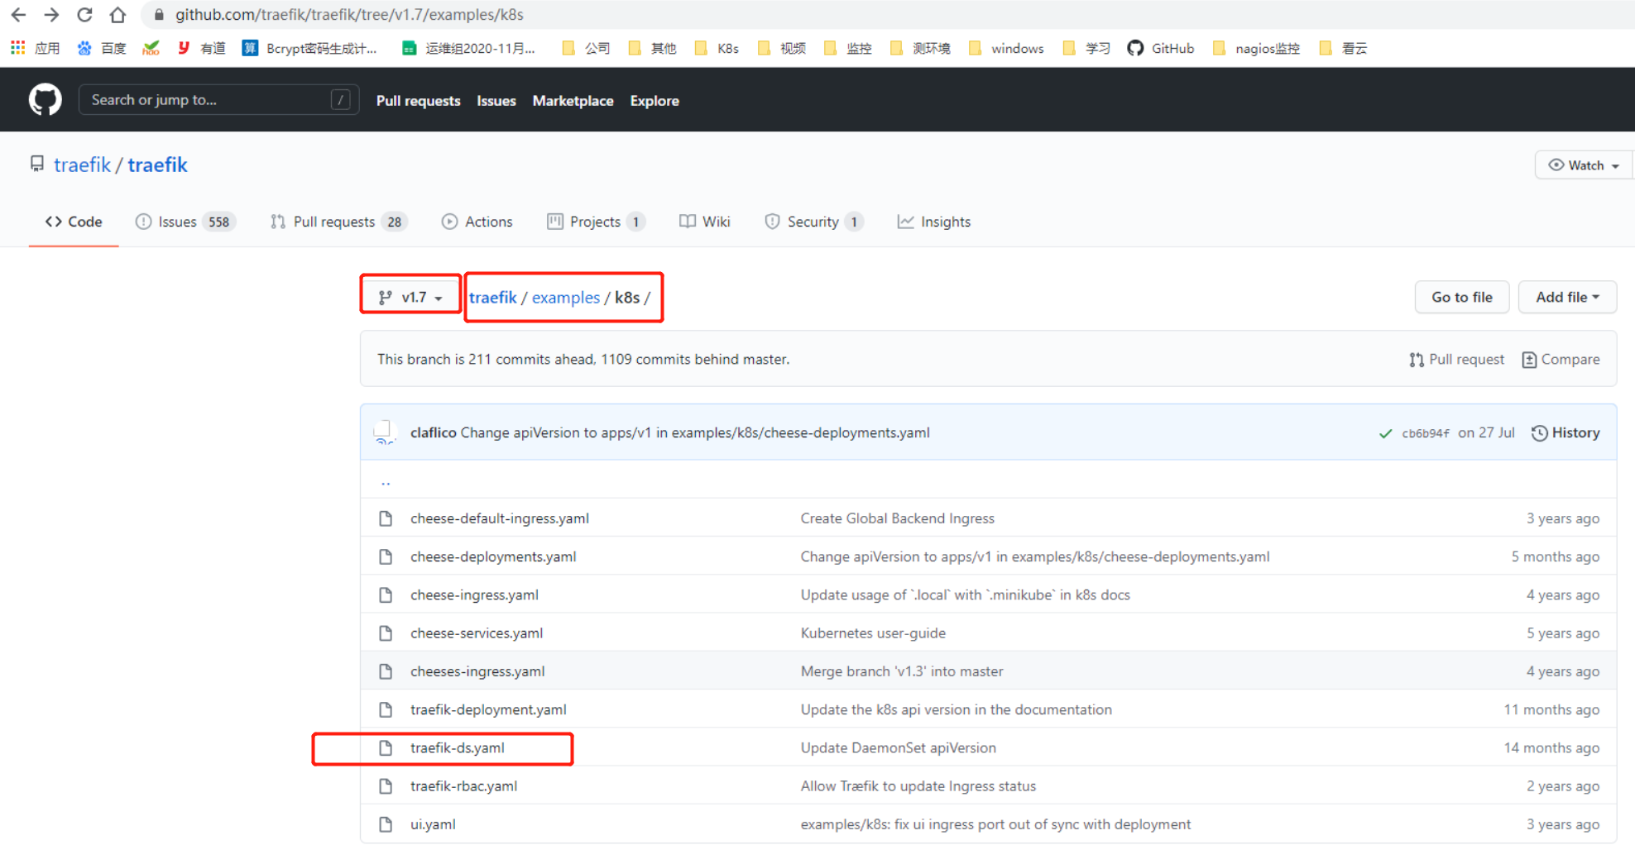Open the v1.7 branch selector dropdown
1635x864 pixels.
[x=410, y=297]
